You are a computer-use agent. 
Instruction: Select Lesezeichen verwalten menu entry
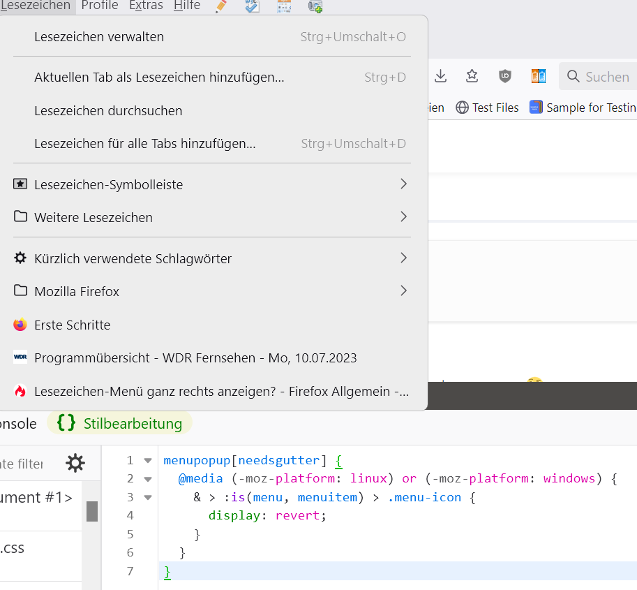coord(99,36)
